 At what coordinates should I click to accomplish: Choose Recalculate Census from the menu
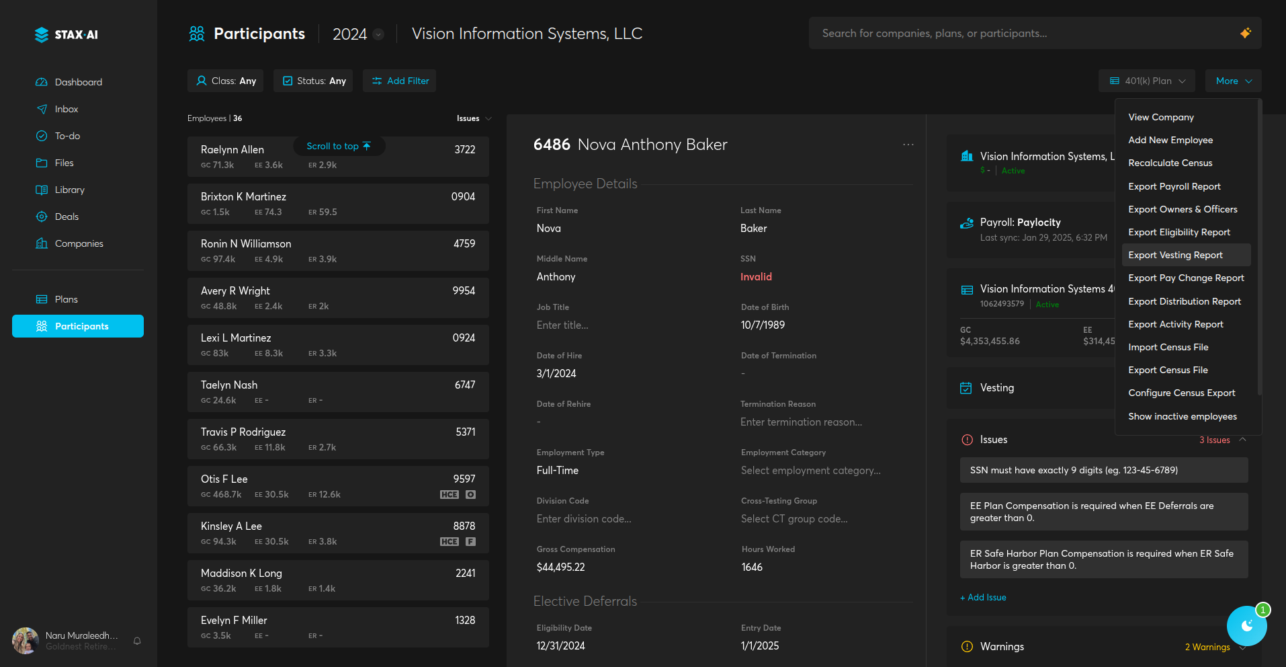coord(1170,163)
